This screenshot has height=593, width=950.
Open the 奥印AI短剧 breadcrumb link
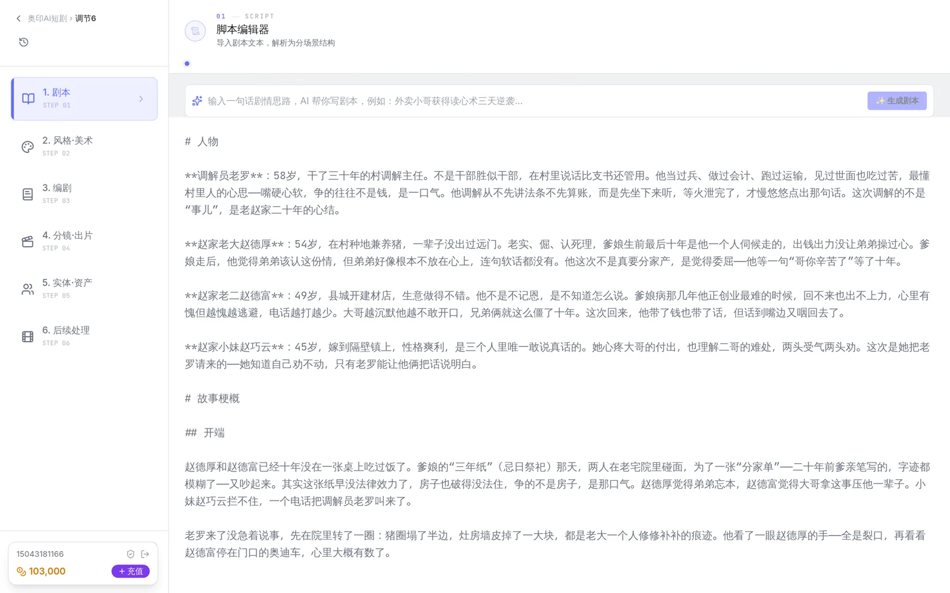(47, 18)
